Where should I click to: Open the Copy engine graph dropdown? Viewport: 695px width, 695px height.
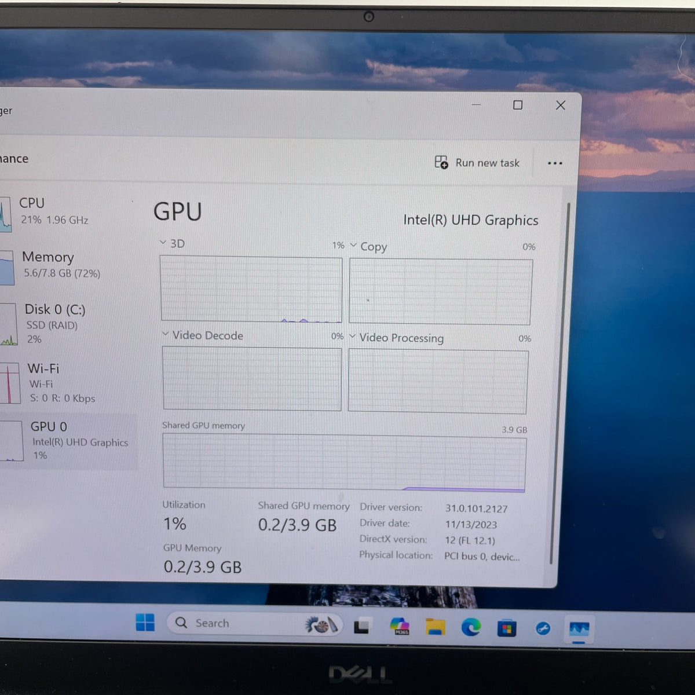click(353, 246)
